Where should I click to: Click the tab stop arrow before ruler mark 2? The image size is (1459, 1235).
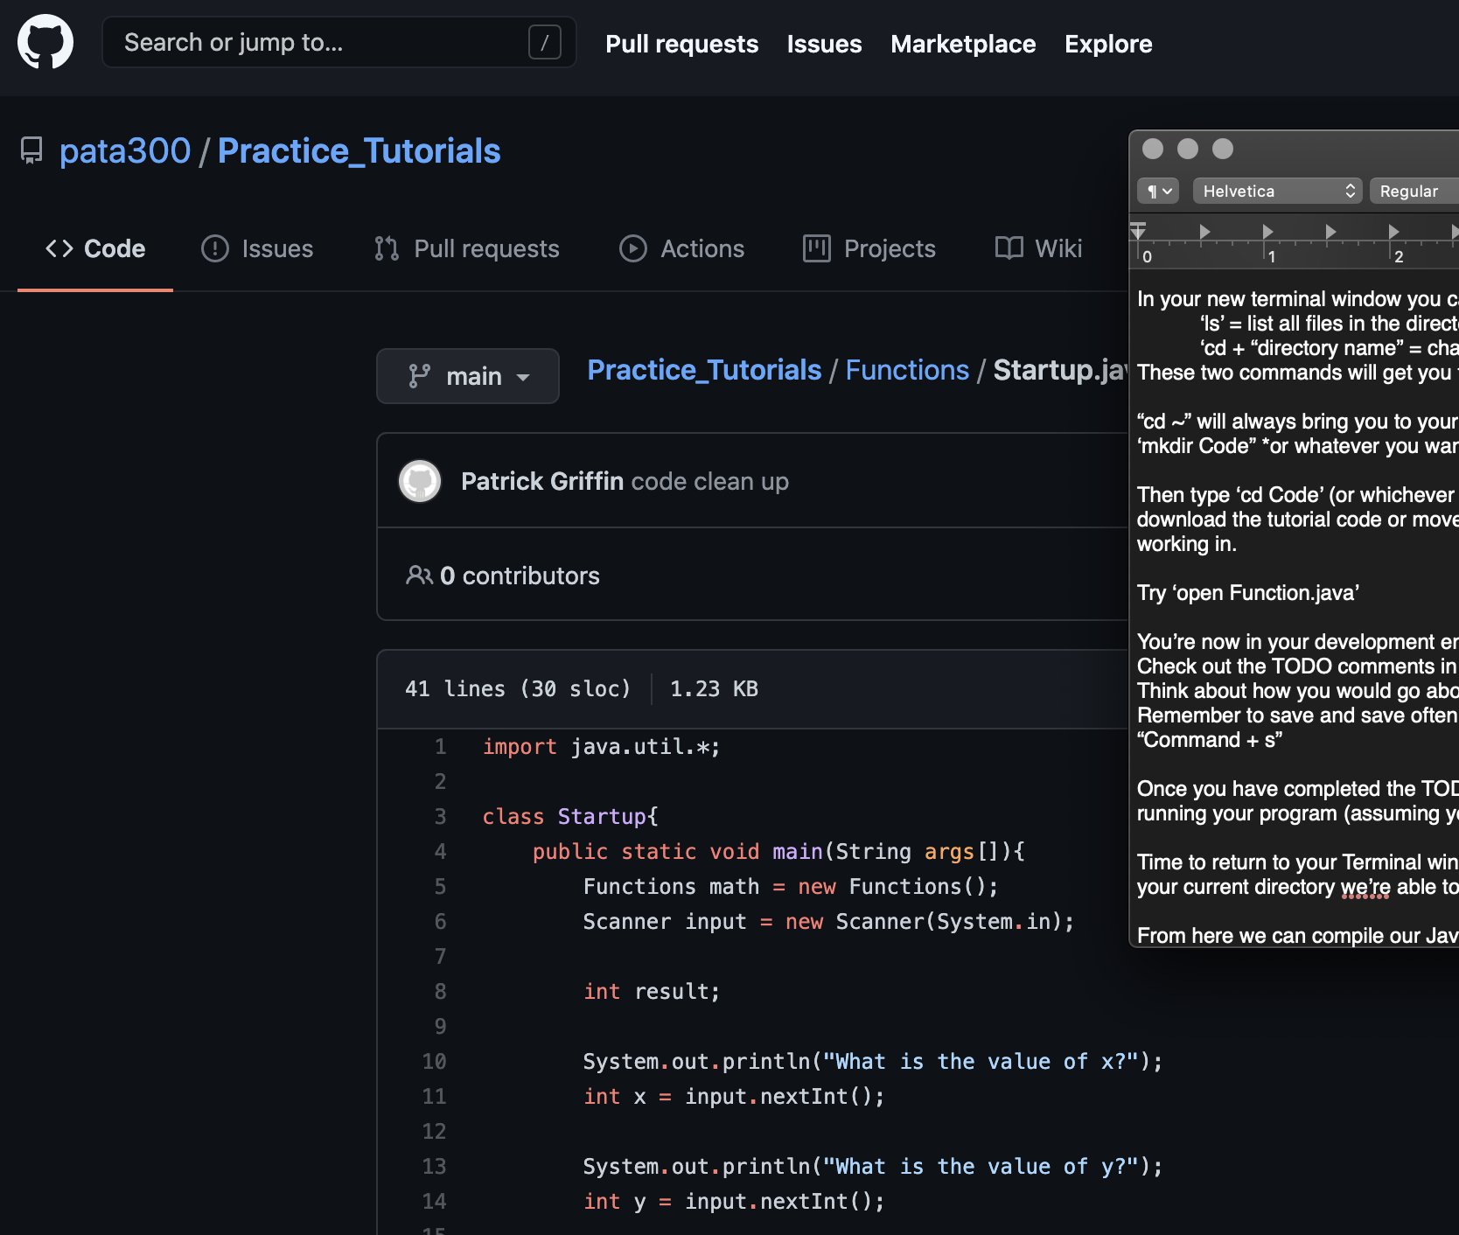[x=1393, y=231]
